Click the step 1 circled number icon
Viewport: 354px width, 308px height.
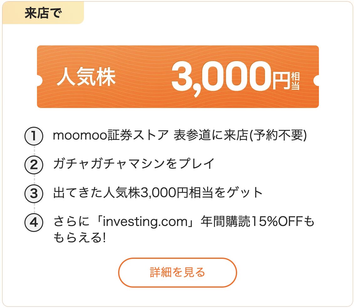(34, 137)
